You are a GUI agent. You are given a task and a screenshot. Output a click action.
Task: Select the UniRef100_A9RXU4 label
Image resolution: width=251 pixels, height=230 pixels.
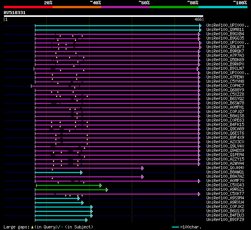click(x=225, y=203)
